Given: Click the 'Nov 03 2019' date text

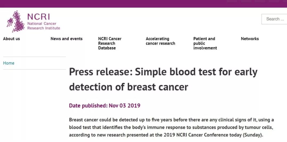Looking at the screenshot, I should (125, 106).
